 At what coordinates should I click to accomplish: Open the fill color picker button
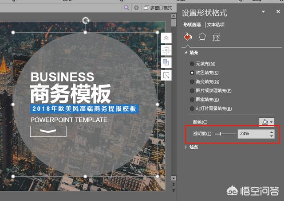click(266, 122)
